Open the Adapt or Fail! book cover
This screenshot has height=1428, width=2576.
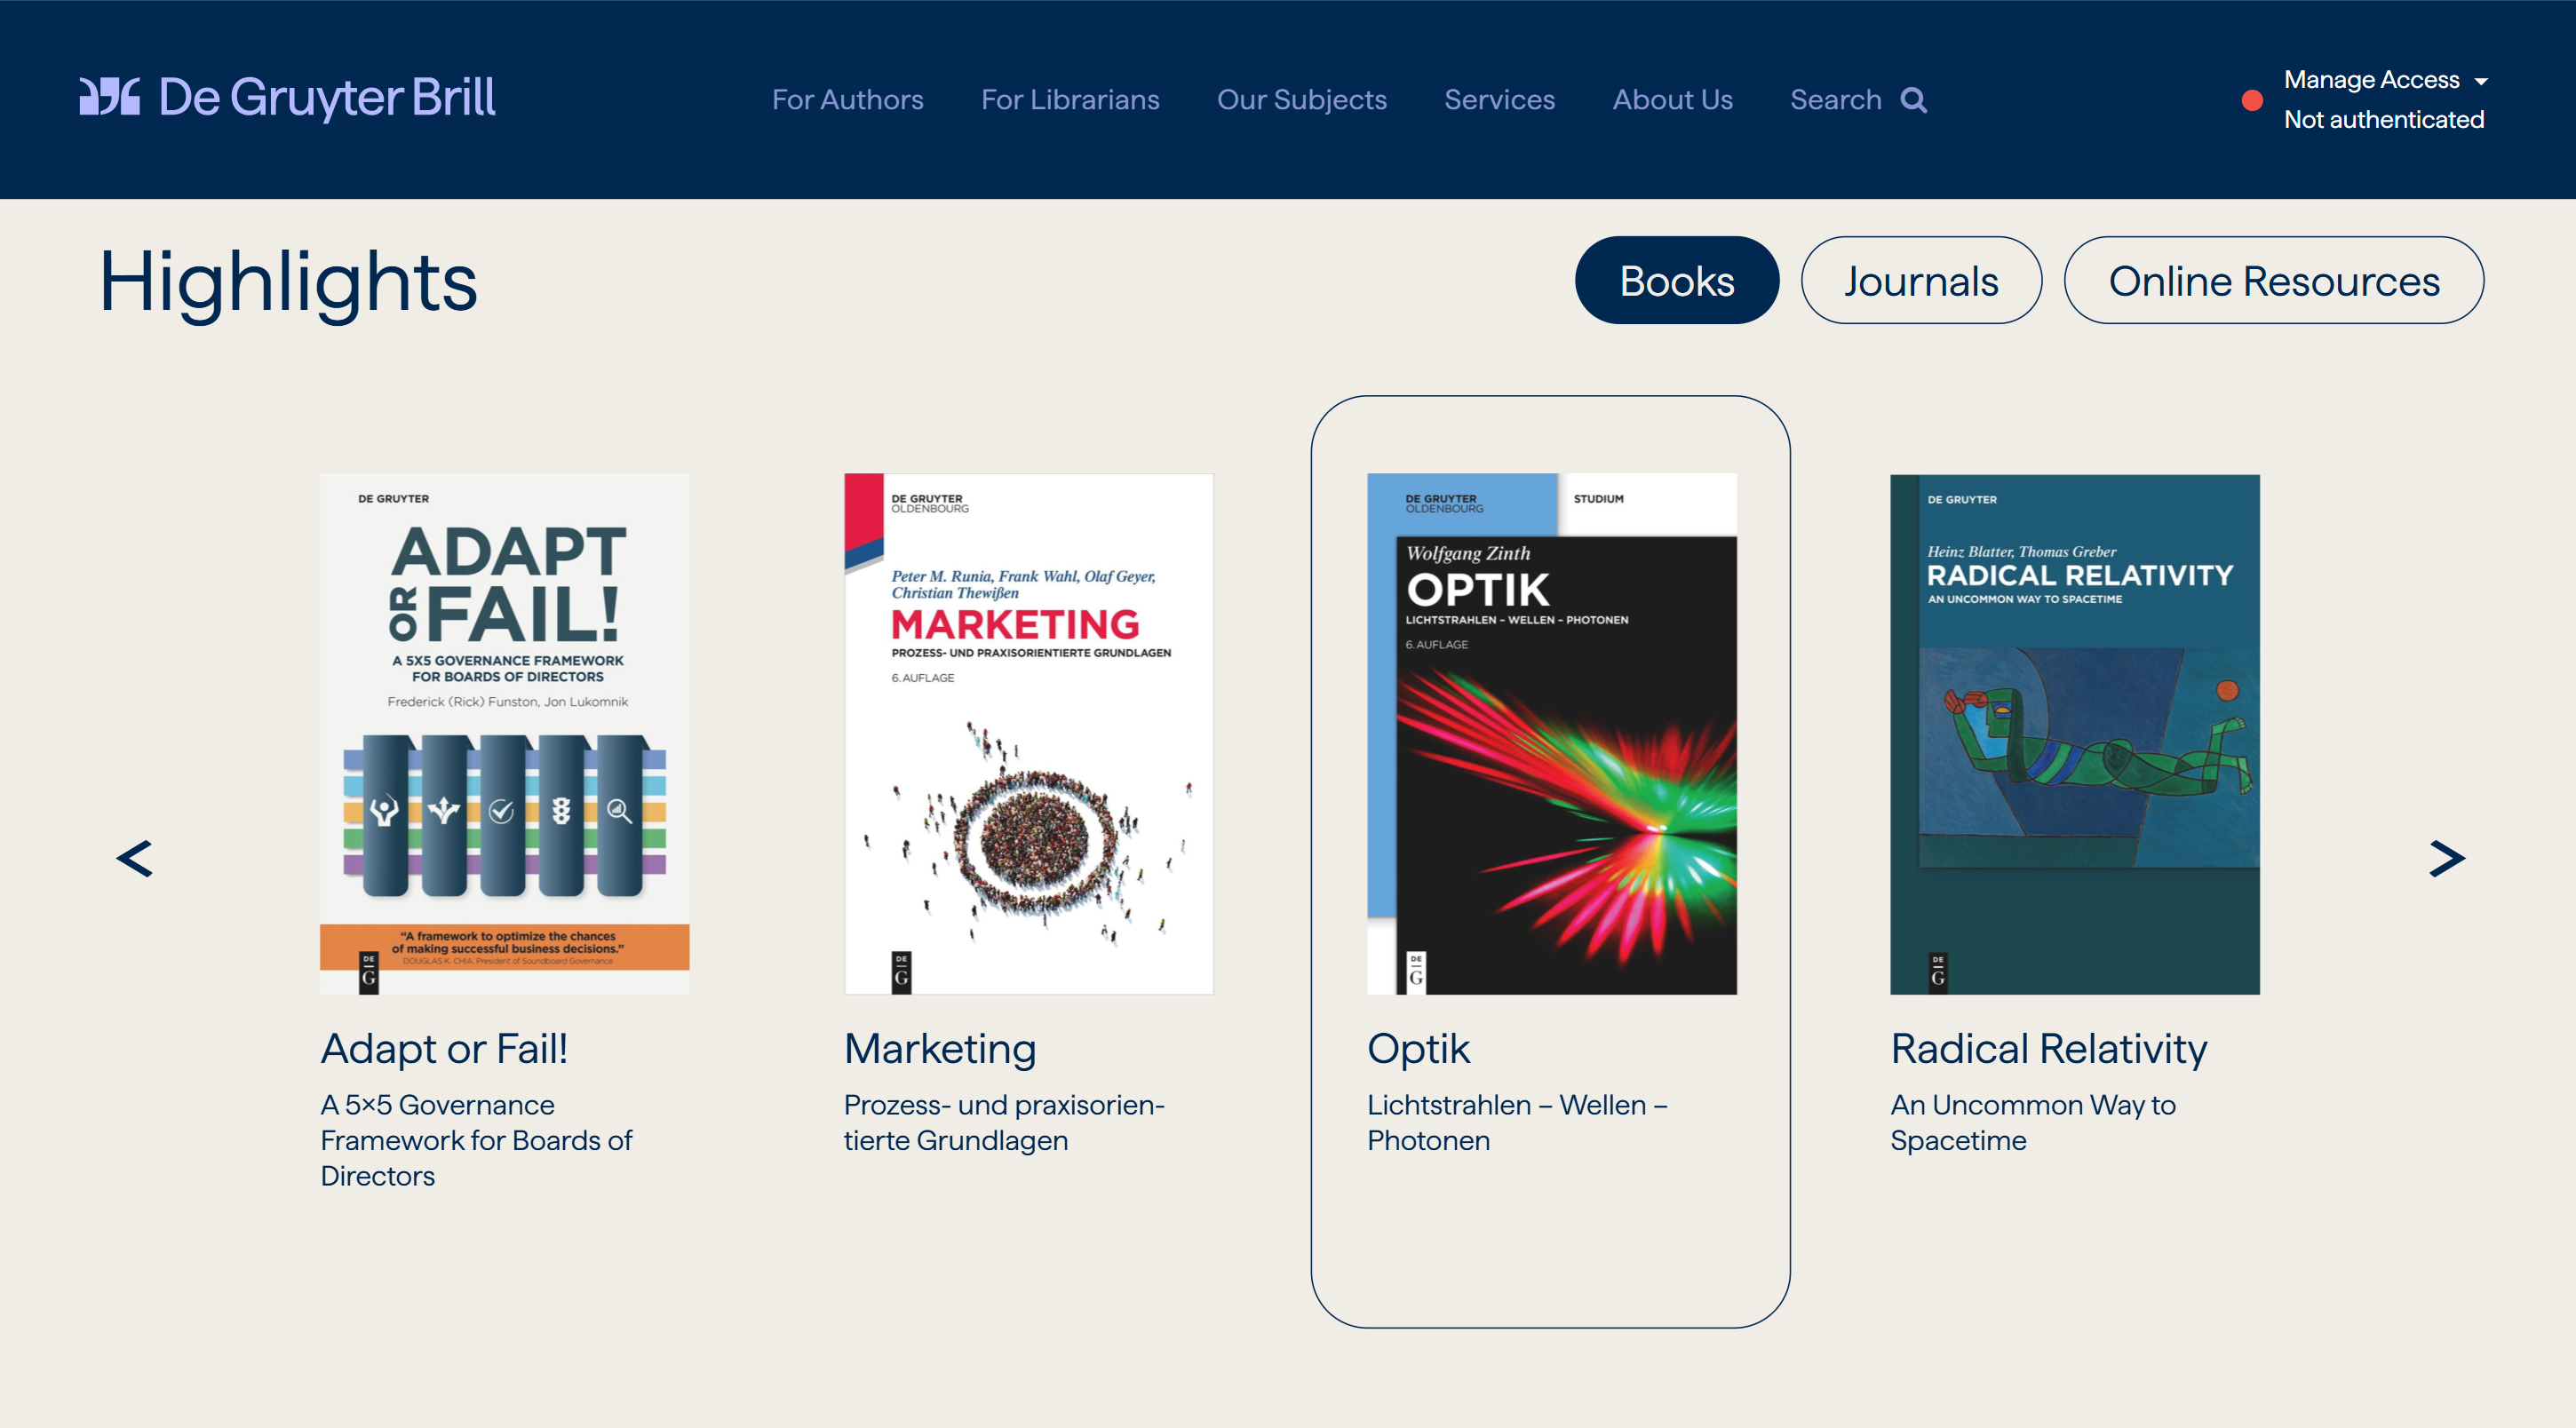click(504, 733)
